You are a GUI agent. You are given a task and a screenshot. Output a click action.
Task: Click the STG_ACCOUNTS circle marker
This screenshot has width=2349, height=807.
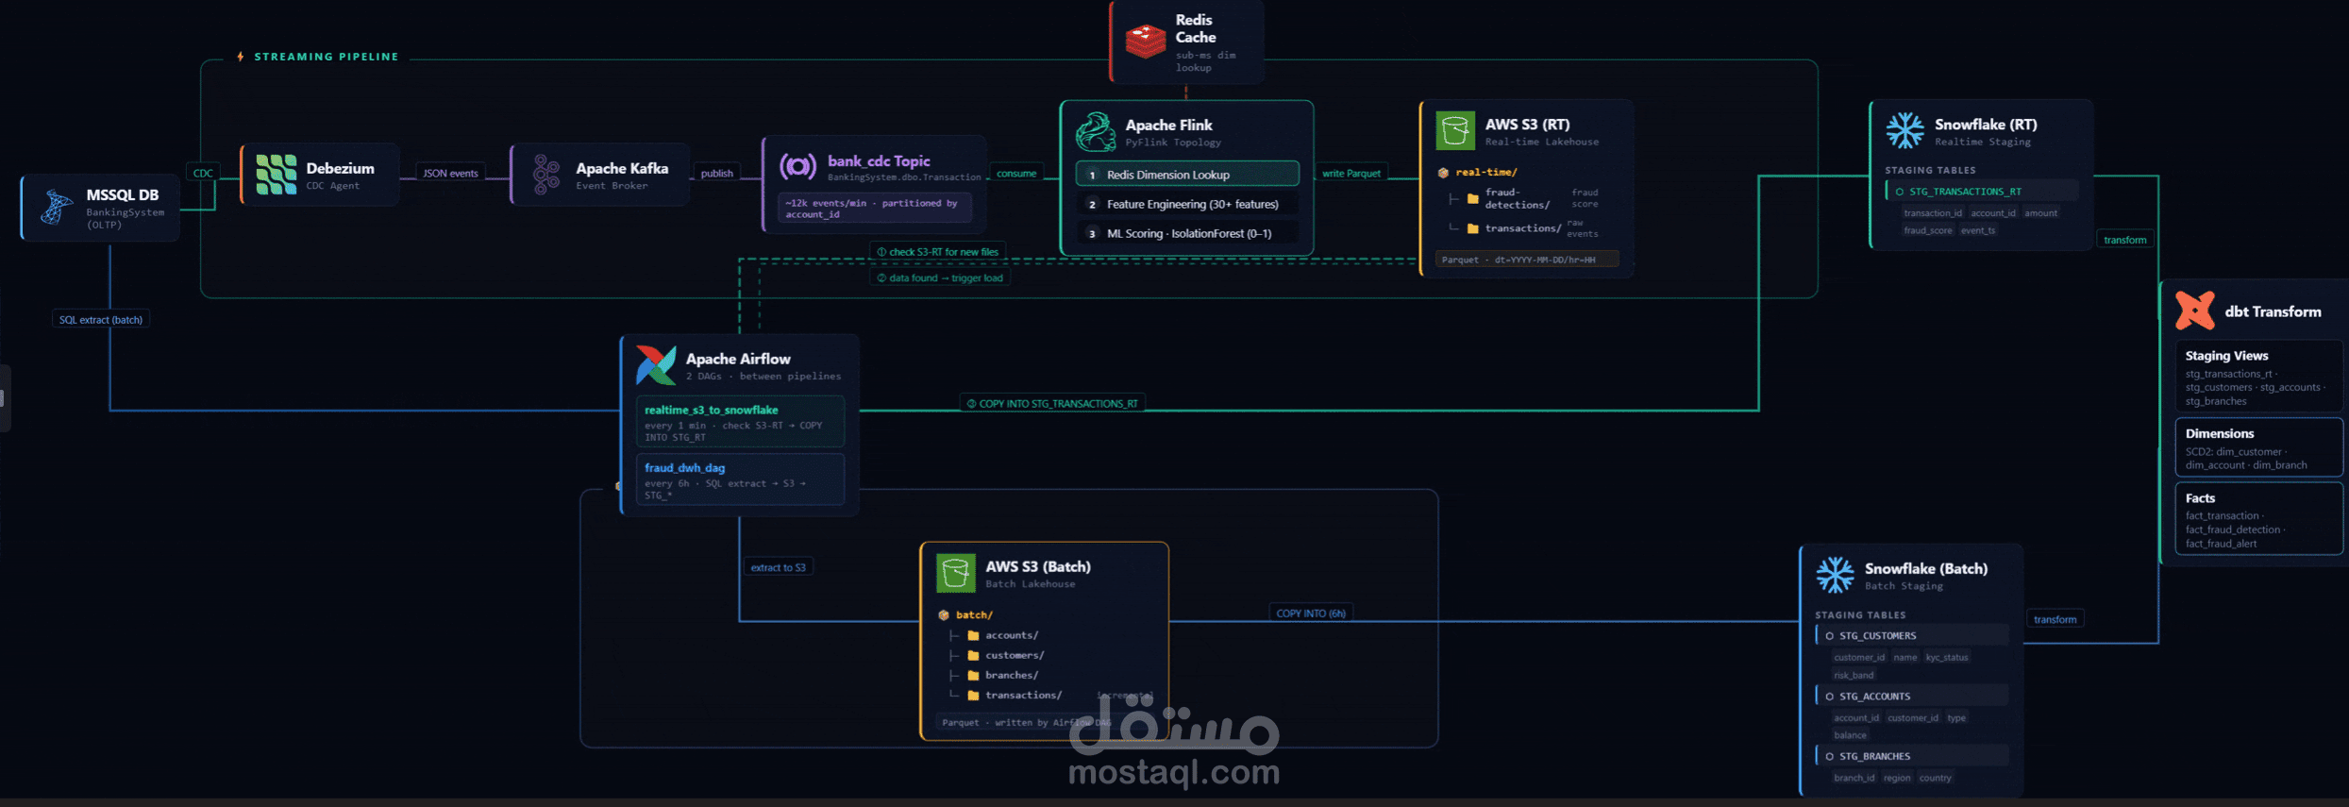(x=1829, y=697)
